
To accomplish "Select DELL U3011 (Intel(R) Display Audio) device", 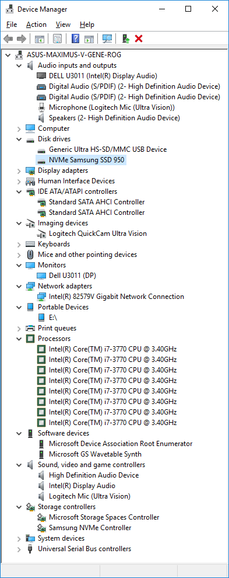I will click(x=103, y=76).
